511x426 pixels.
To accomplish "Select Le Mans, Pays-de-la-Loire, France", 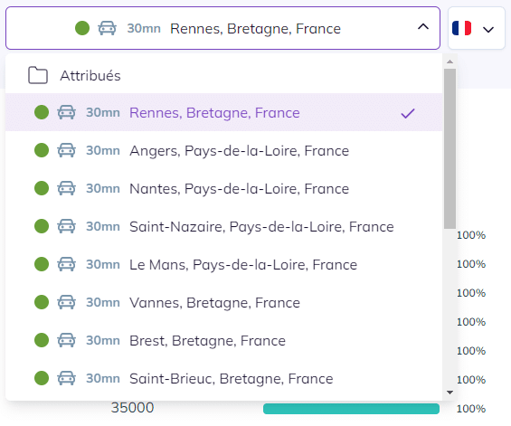I will tap(224, 264).
